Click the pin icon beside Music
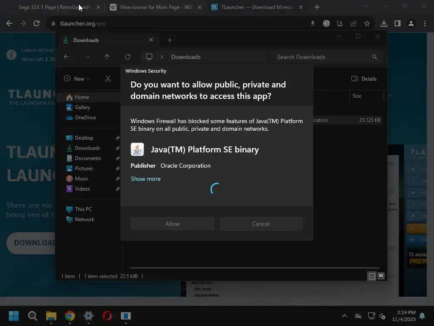Image resolution: width=434 pixels, height=326 pixels. (117, 179)
